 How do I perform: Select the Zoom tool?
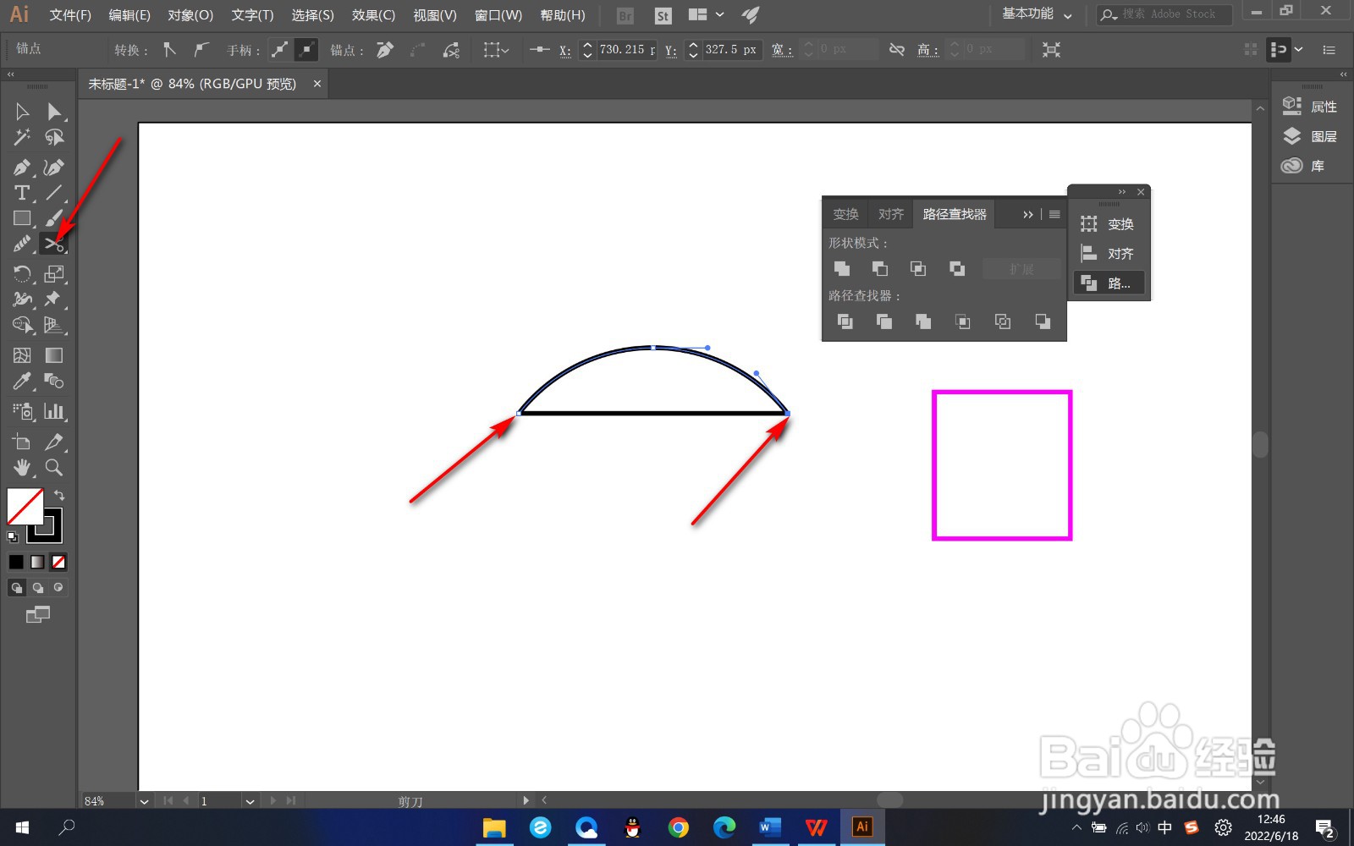point(54,467)
